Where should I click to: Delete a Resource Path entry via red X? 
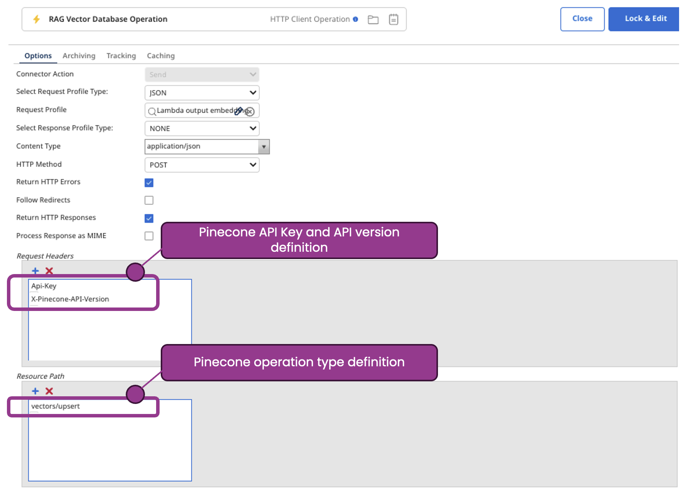click(x=49, y=391)
